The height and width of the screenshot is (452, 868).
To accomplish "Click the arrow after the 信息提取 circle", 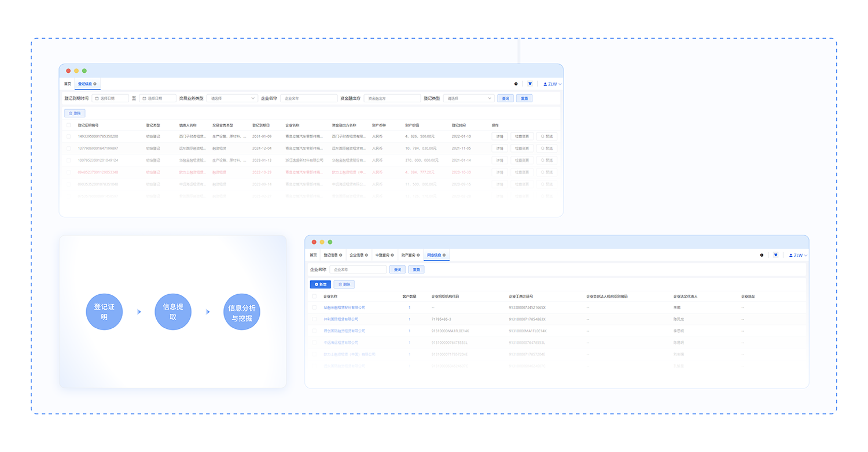I will coord(207,312).
